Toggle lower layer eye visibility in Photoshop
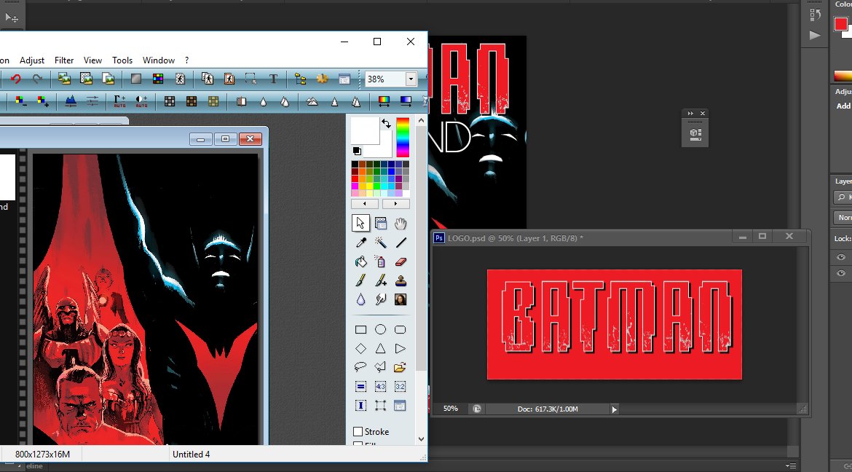The image size is (852, 472). 841,274
